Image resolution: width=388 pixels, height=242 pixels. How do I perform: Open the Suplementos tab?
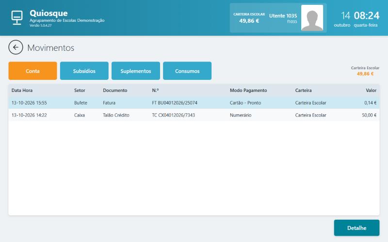click(136, 71)
